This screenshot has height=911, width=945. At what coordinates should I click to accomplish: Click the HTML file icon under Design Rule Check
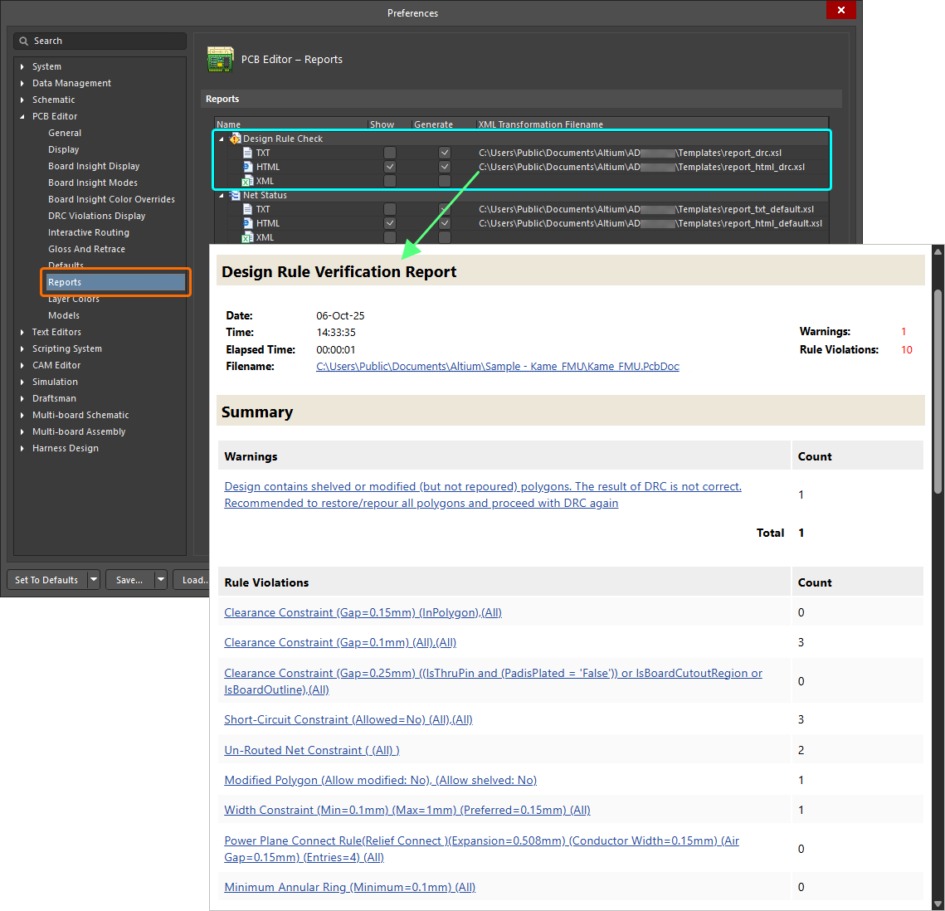click(x=248, y=167)
